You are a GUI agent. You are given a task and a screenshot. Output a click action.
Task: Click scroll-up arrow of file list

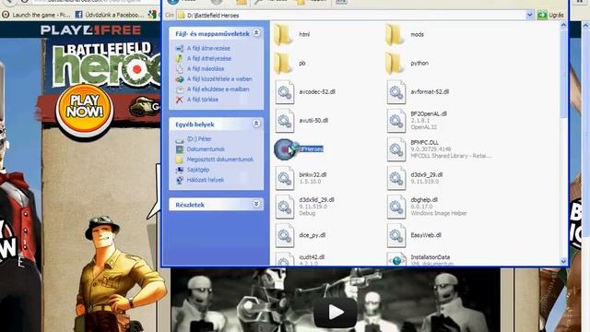pos(563,25)
